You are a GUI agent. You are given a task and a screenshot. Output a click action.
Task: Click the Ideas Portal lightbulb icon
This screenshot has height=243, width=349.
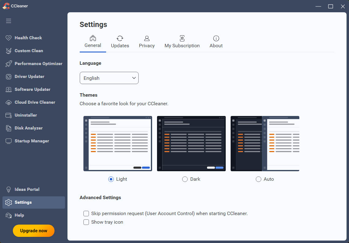(9, 190)
